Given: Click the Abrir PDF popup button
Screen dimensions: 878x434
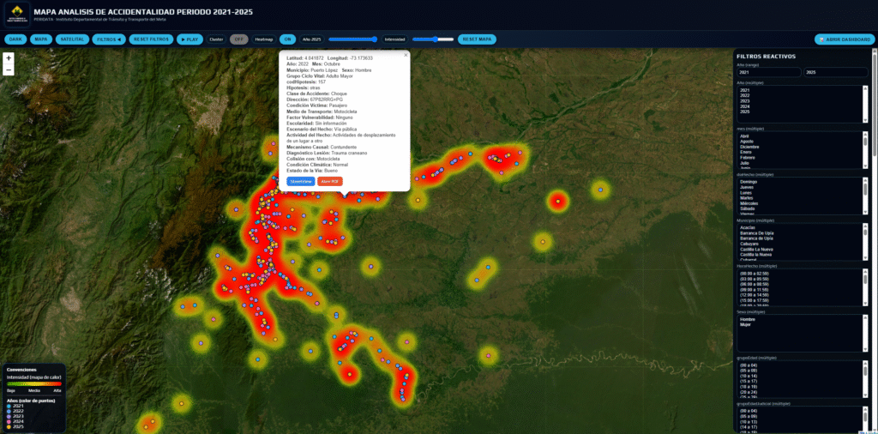Looking at the screenshot, I should coord(330,182).
